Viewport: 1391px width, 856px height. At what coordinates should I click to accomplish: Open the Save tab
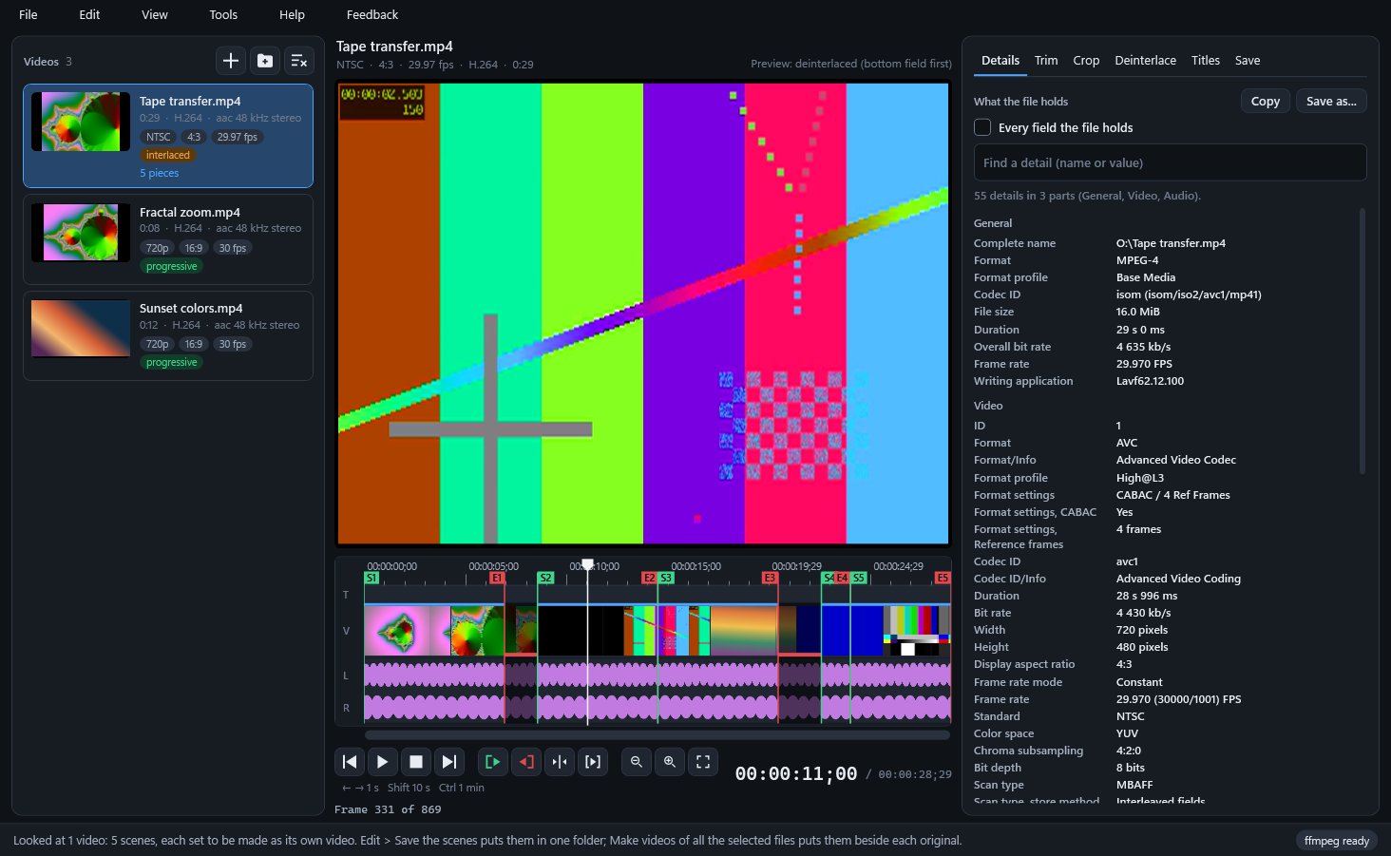1248,60
